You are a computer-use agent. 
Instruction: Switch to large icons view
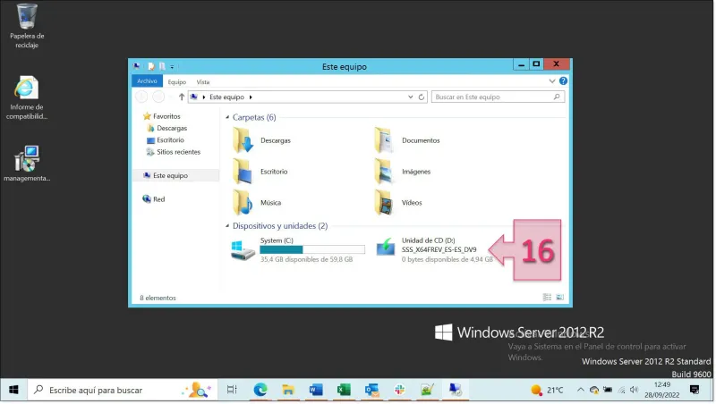pos(560,297)
